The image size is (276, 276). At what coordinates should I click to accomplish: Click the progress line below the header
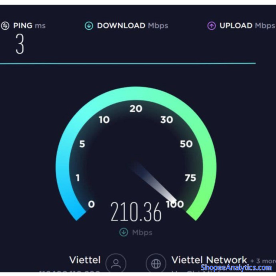(x=128, y=64)
